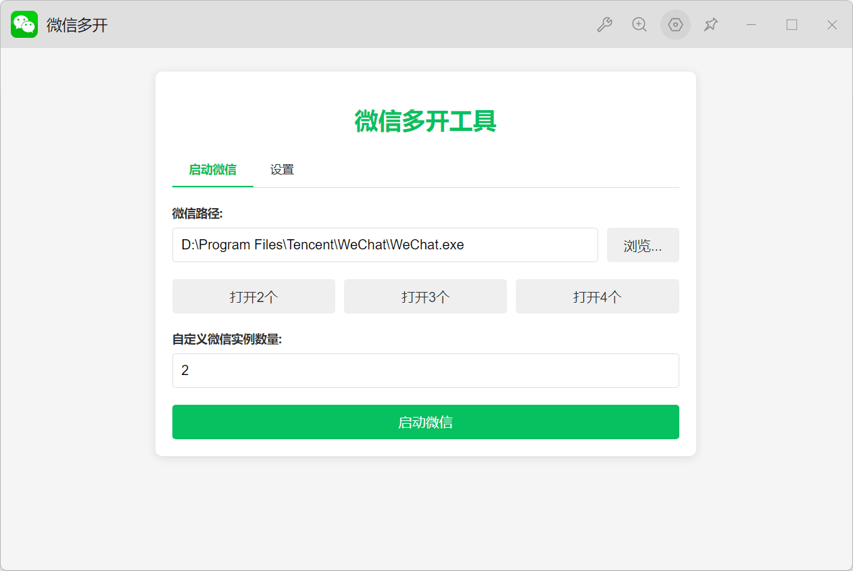Click the magnifier zoom-in icon

[x=639, y=25]
